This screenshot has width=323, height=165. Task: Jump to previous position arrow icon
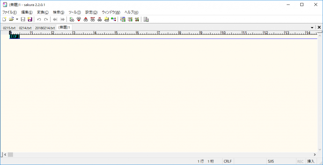coord(55,19)
